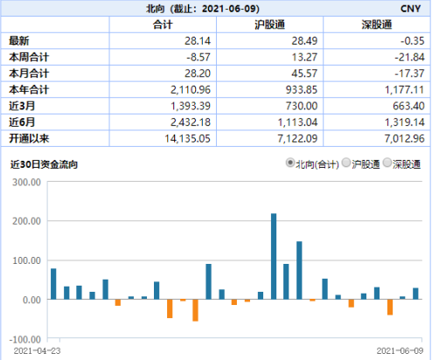Click the 近30日资金流向 chart heading
This screenshot has width=432, height=360.
[x=44, y=164]
